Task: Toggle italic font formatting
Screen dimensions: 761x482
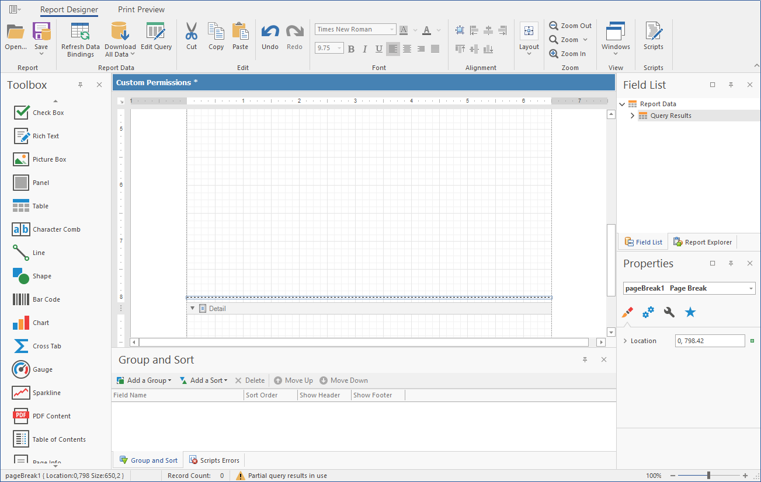Action: [x=365, y=49]
